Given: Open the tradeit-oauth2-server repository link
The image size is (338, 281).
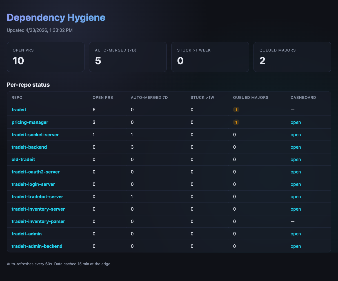Looking at the screenshot, I should point(35,172).
